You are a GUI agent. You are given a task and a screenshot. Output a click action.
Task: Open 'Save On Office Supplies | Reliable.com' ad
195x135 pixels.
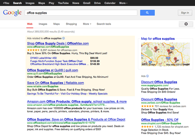point(55,83)
